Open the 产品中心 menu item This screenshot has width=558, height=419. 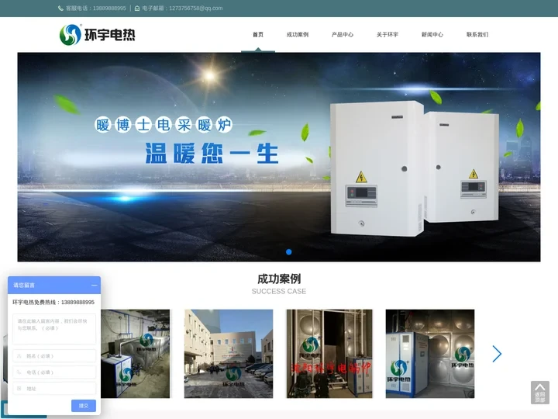click(x=343, y=35)
